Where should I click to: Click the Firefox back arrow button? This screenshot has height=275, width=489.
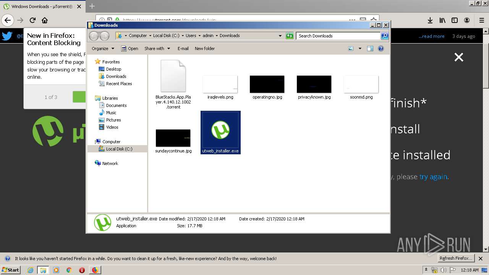pyautogui.click(x=8, y=20)
